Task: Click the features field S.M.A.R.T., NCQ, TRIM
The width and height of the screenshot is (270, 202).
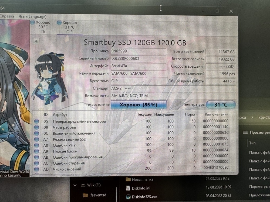Action: pyautogui.click(x=173, y=96)
